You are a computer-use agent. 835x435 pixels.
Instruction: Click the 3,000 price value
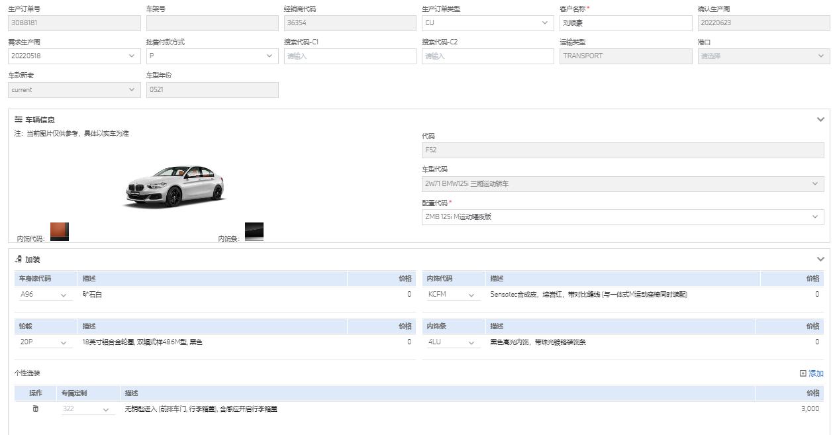tap(810, 409)
